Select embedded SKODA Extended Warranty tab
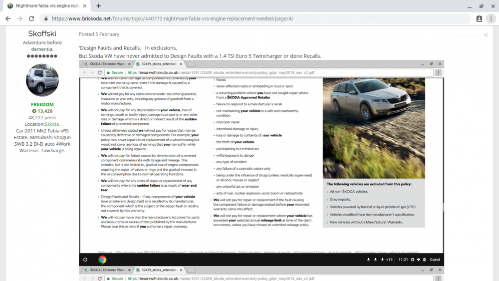The image size is (499, 281). pyautogui.click(x=107, y=64)
